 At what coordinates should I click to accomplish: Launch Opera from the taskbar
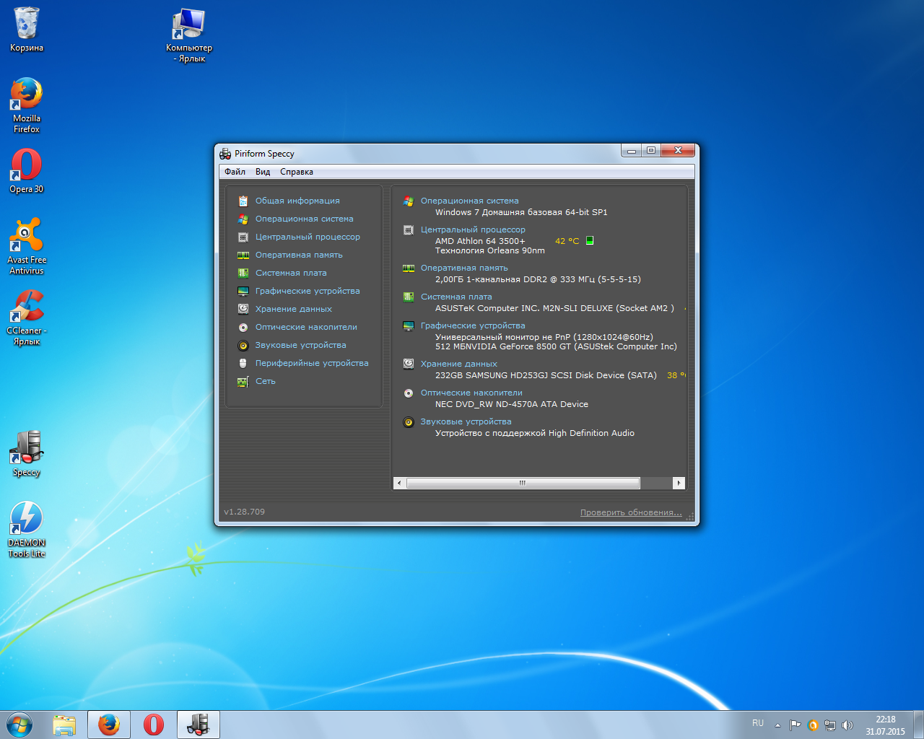pyautogui.click(x=154, y=725)
